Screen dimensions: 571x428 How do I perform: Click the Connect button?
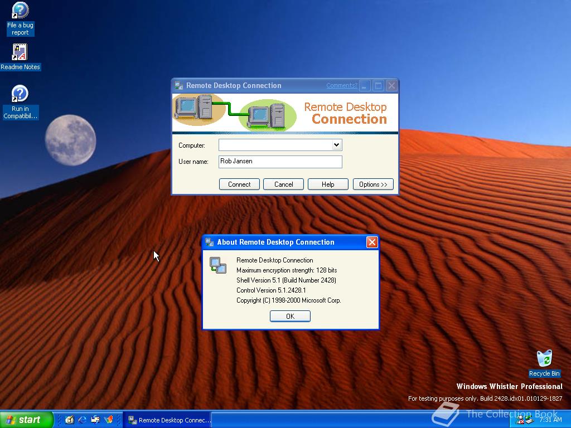click(x=239, y=184)
